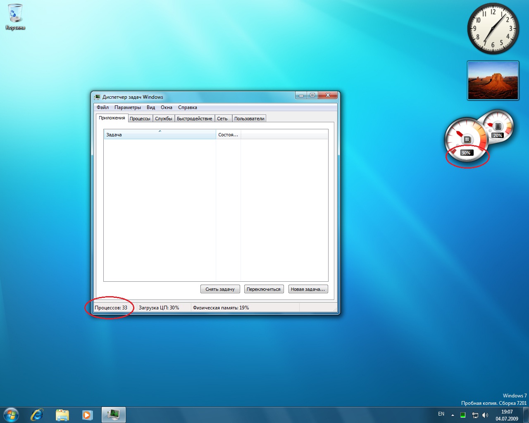The width and height of the screenshot is (529, 423).
Task: Open the Вид menu
Action: pos(151,107)
